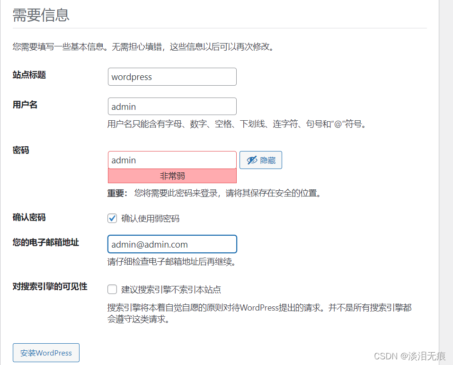
Task: Click the 需要信息 heading
Action: pos(41,15)
